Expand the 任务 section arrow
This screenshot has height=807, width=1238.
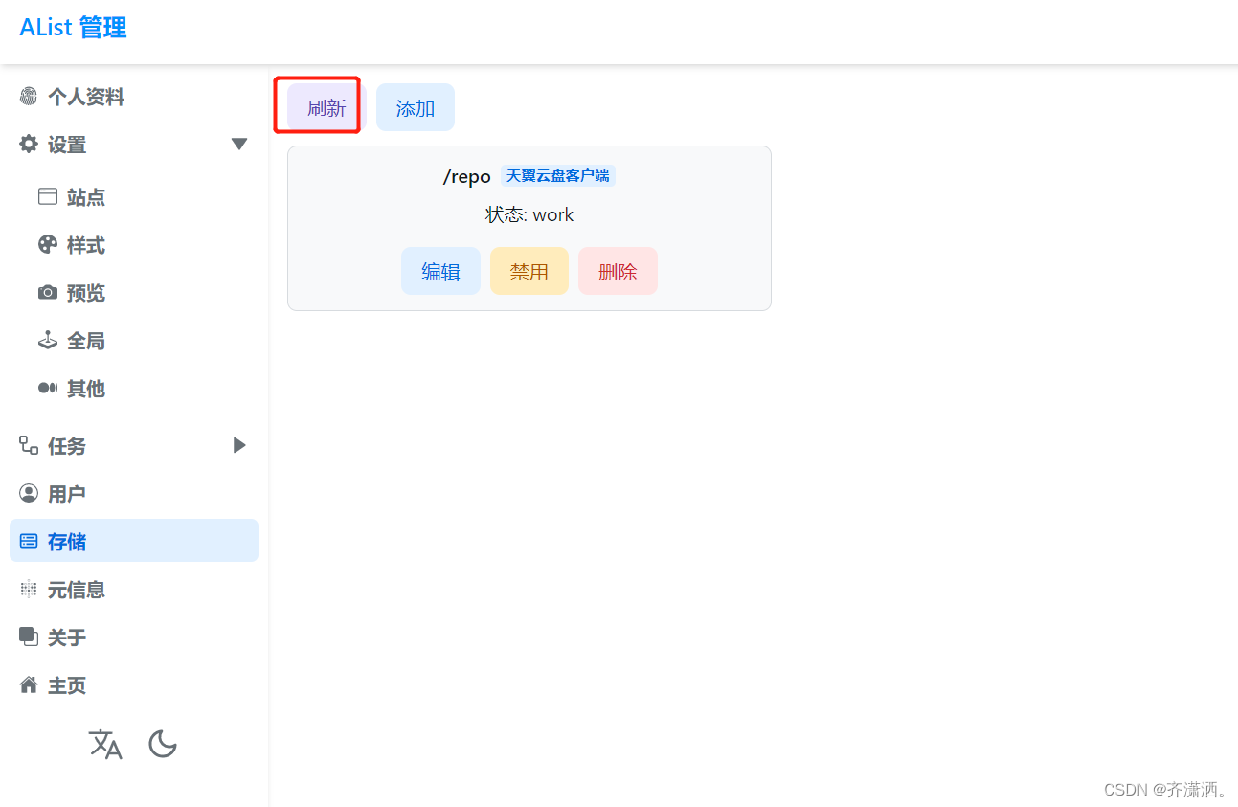tap(239, 445)
